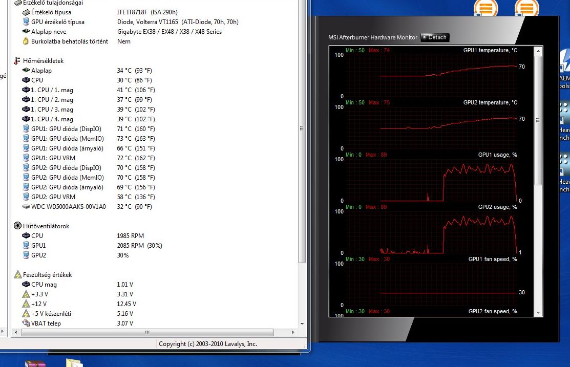Click the GPU1 temperature graph

click(x=431, y=76)
